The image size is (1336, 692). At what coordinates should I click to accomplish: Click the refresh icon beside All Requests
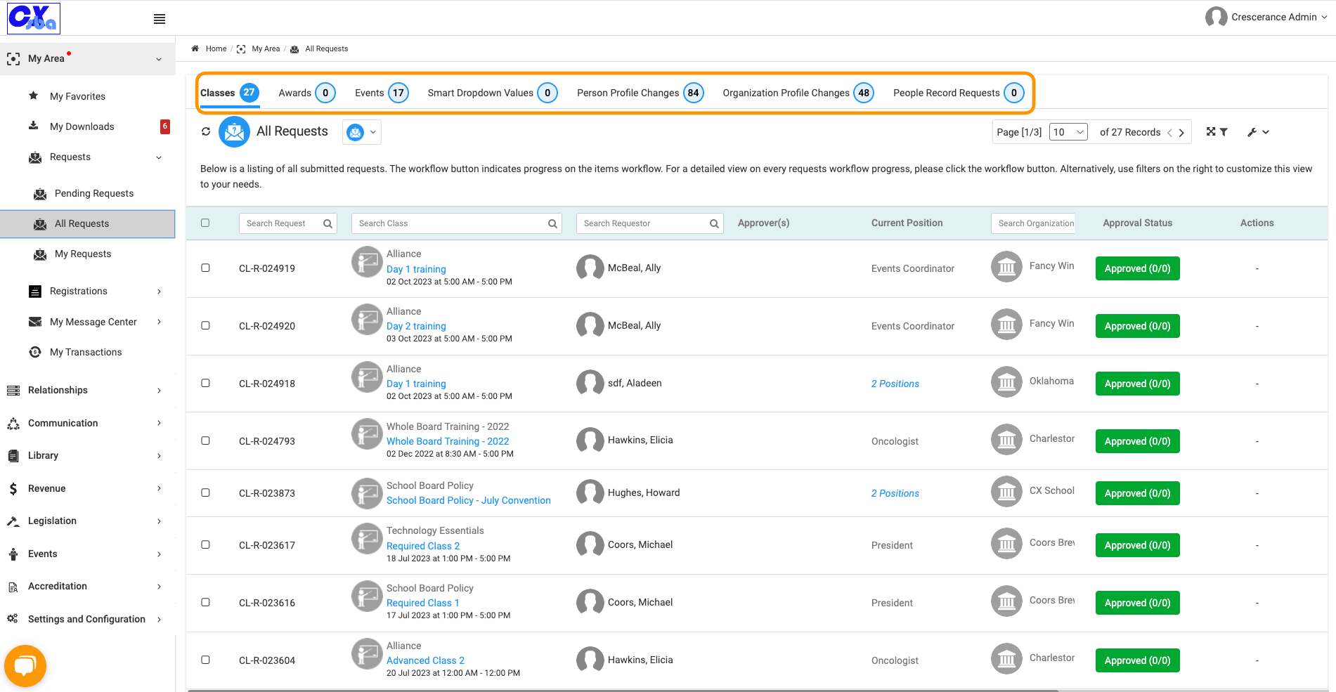coord(206,131)
